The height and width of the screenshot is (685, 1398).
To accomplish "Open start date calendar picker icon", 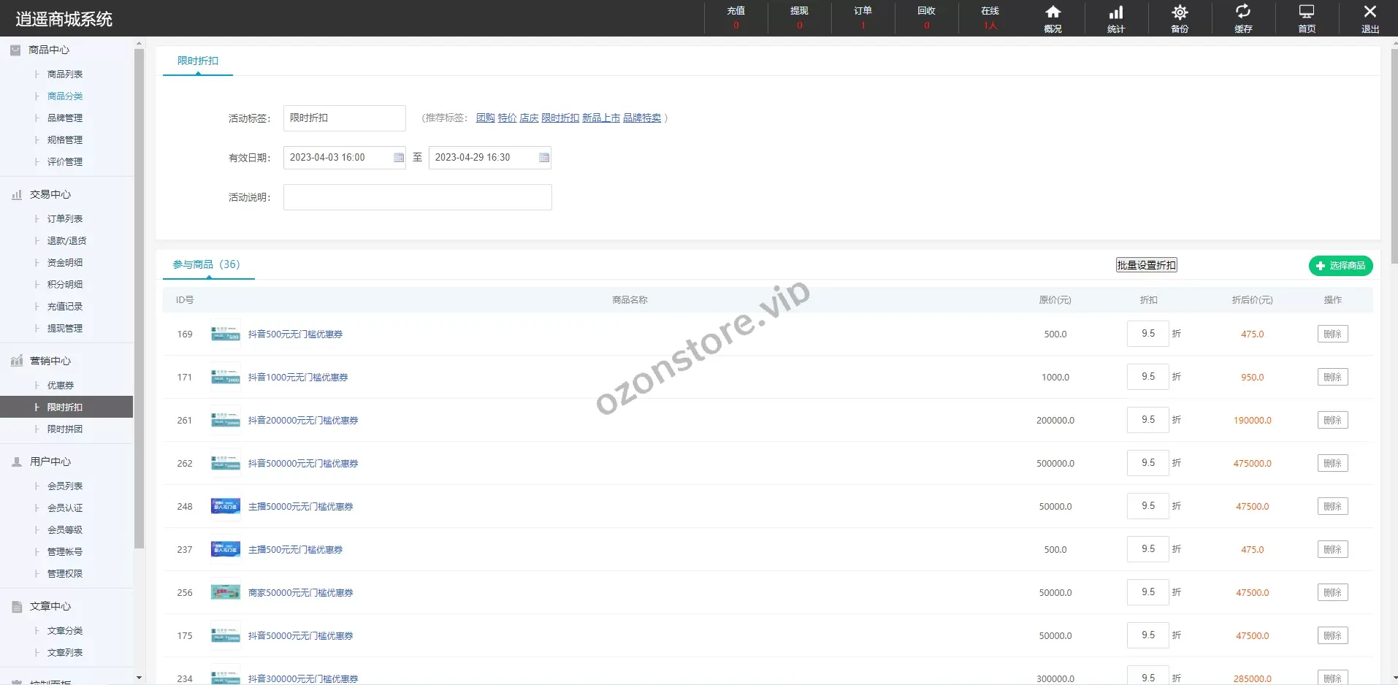I will (x=399, y=158).
